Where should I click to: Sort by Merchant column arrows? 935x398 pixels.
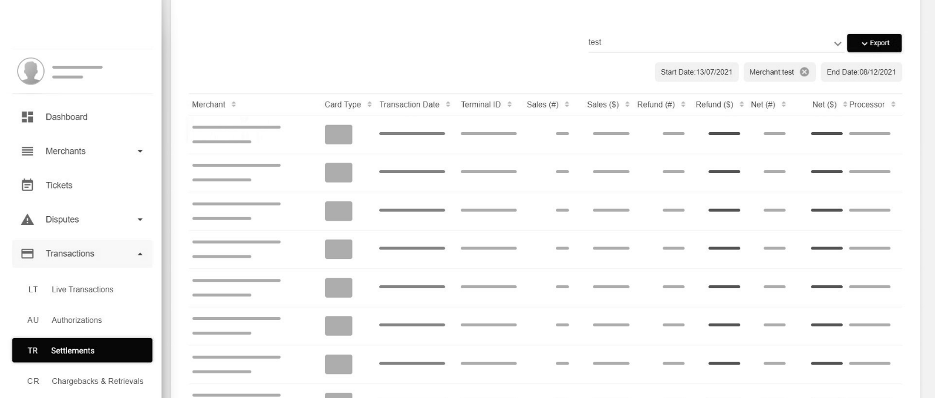click(x=234, y=104)
